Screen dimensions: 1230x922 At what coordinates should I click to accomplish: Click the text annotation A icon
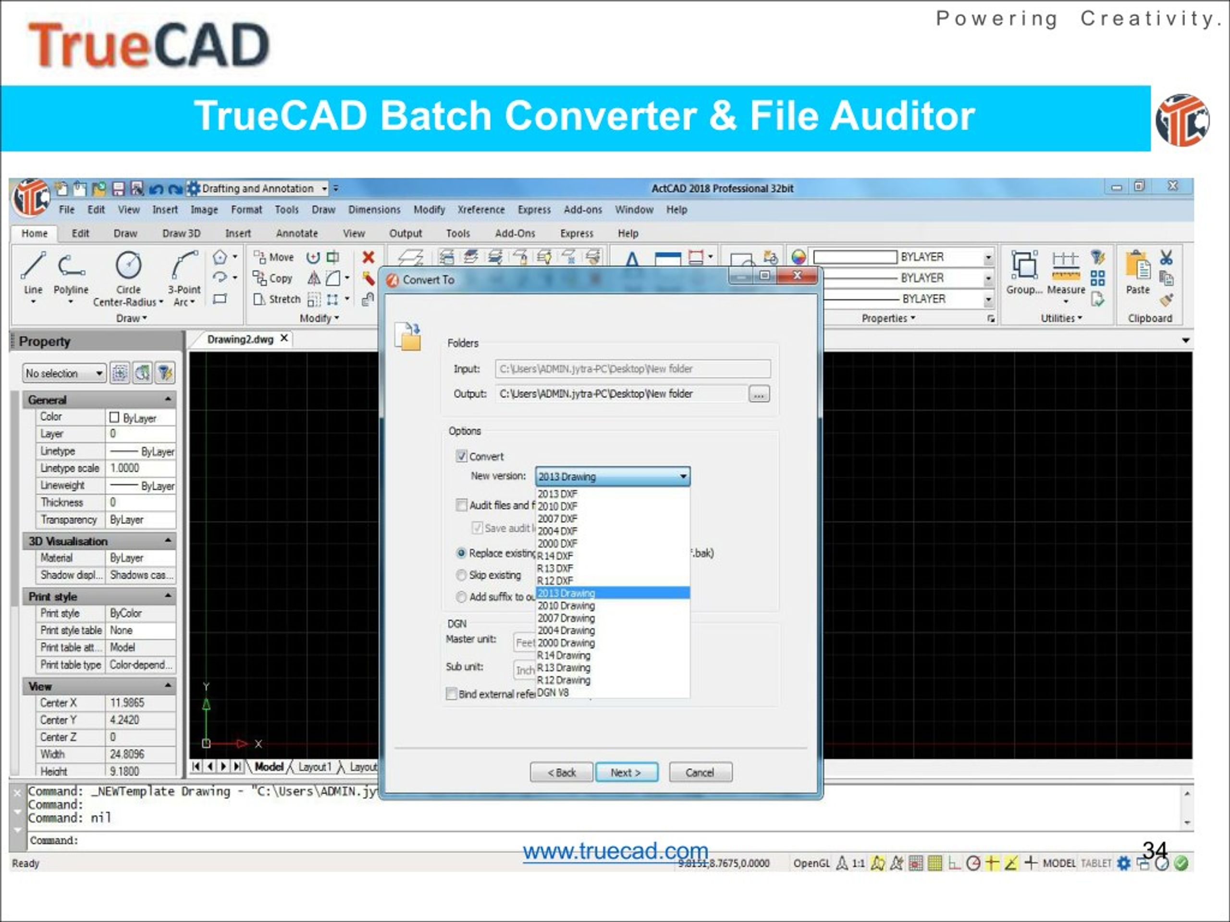(632, 259)
